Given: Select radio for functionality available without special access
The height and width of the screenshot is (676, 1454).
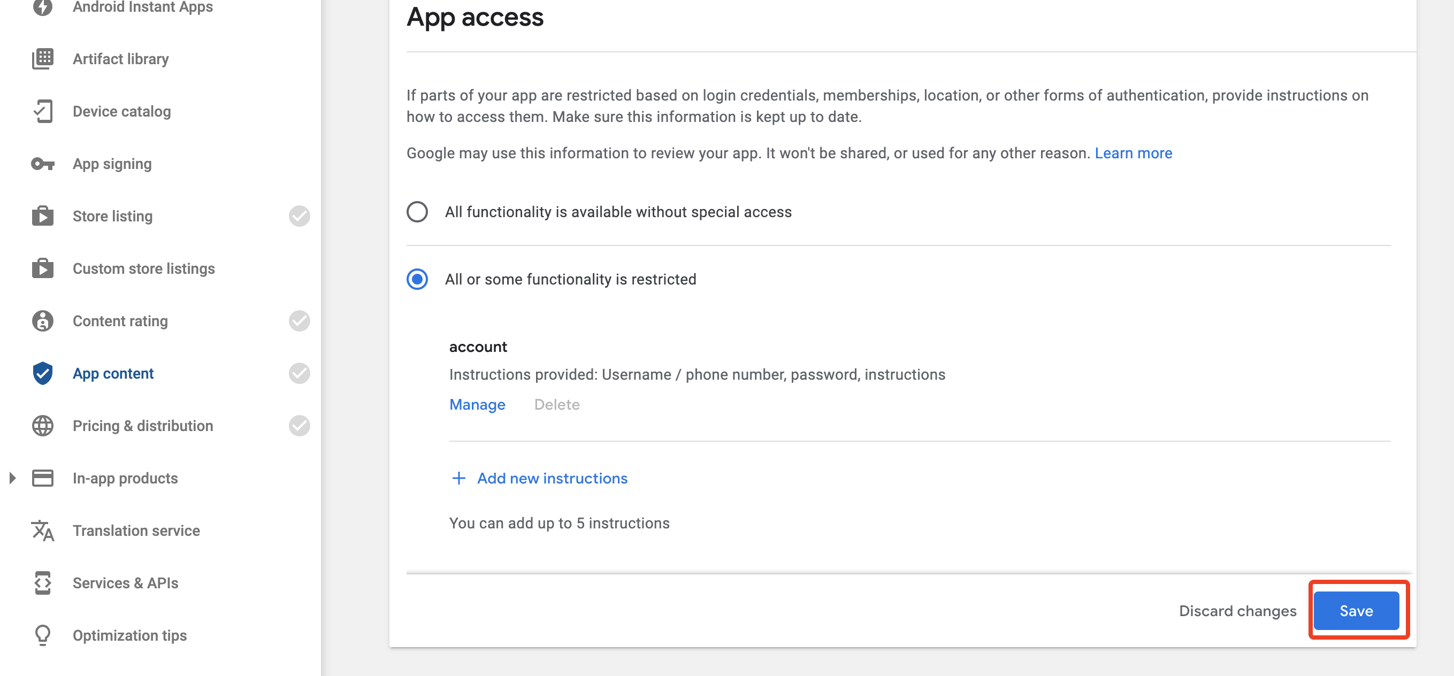Looking at the screenshot, I should tap(417, 212).
